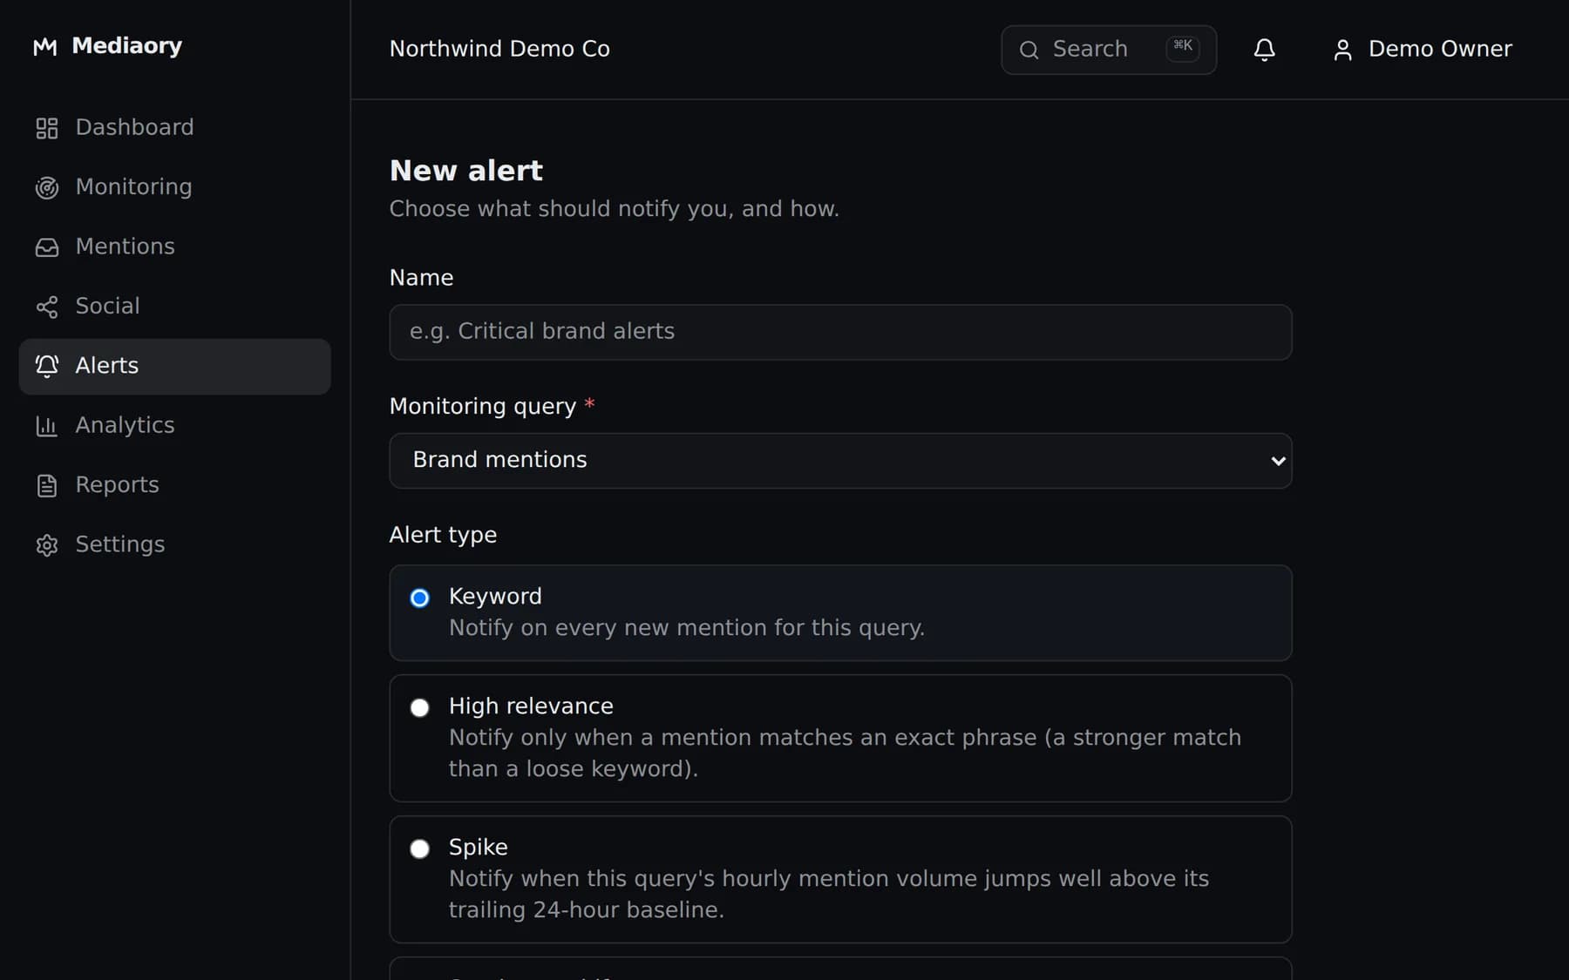Go to Monitoring section
Image resolution: width=1569 pixels, height=980 pixels.
click(x=174, y=187)
